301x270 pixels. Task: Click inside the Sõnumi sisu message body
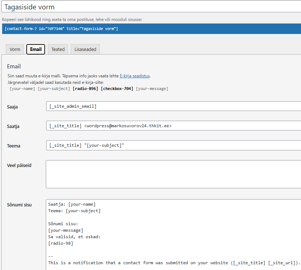173,235
